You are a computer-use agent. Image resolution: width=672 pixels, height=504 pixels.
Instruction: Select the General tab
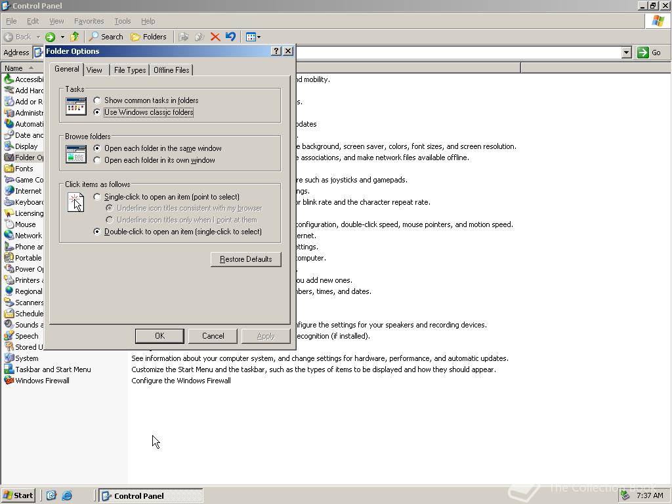pos(66,69)
